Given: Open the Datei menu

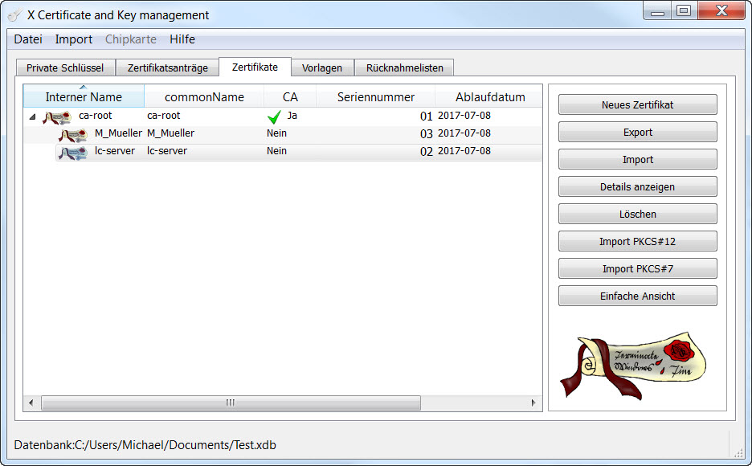Looking at the screenshot, I should (x=28, y=39).
